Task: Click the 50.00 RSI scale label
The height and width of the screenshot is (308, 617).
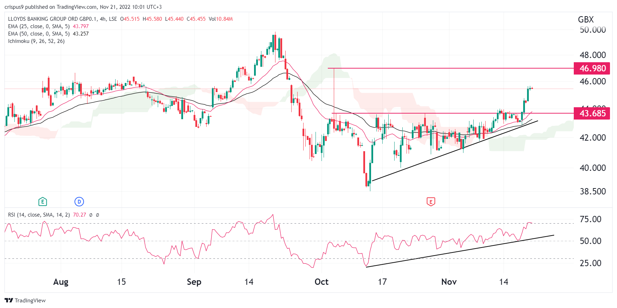Action: (590, 241)
